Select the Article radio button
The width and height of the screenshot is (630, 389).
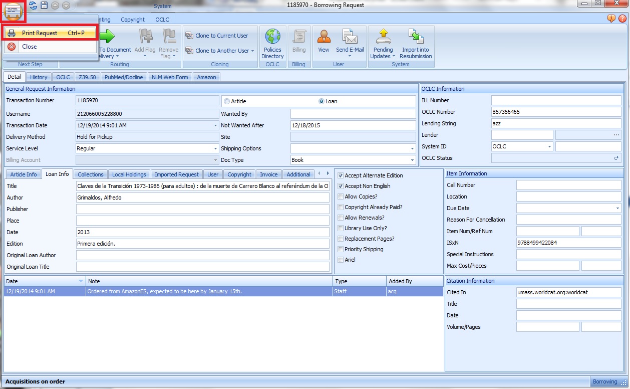click(x=227, y=101)
